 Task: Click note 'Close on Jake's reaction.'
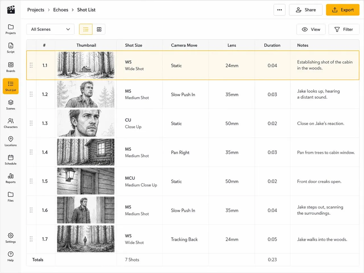click(x=321, y=123)
